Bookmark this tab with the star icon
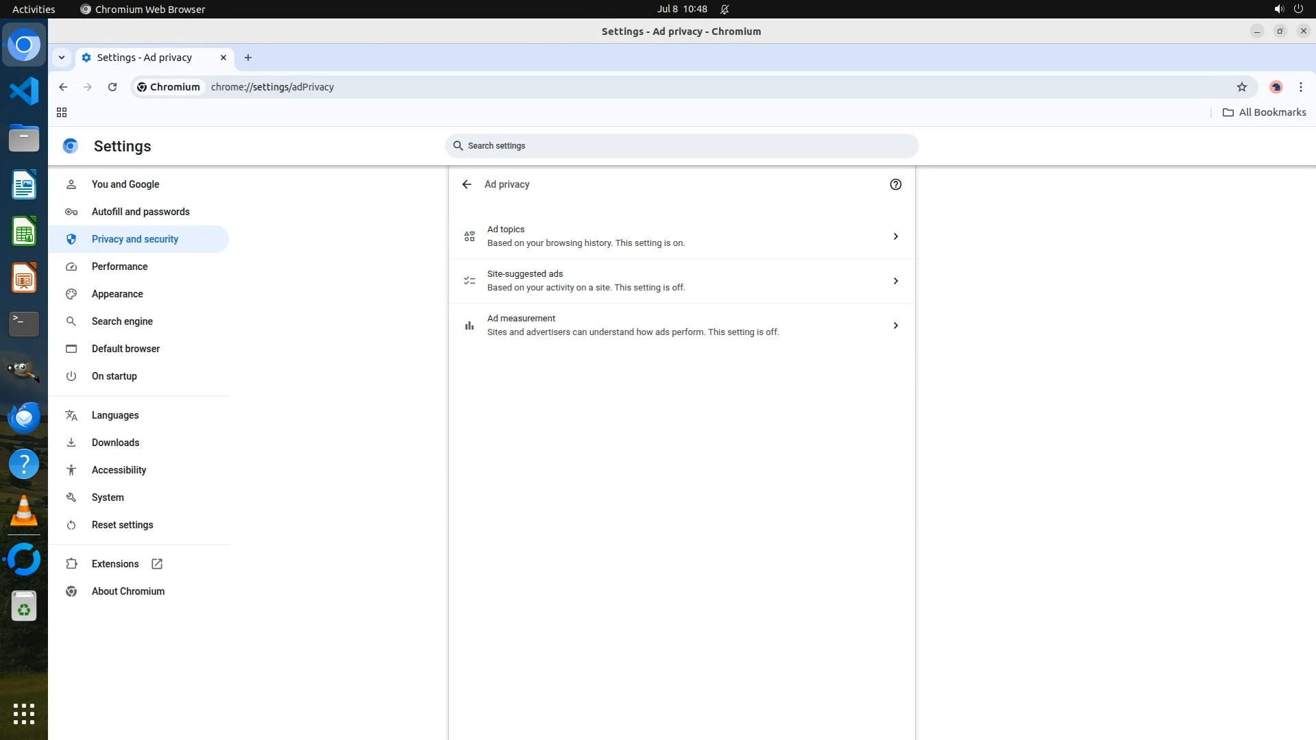The width and height of the screenshot is (1316, 740). click(1241, 87)
